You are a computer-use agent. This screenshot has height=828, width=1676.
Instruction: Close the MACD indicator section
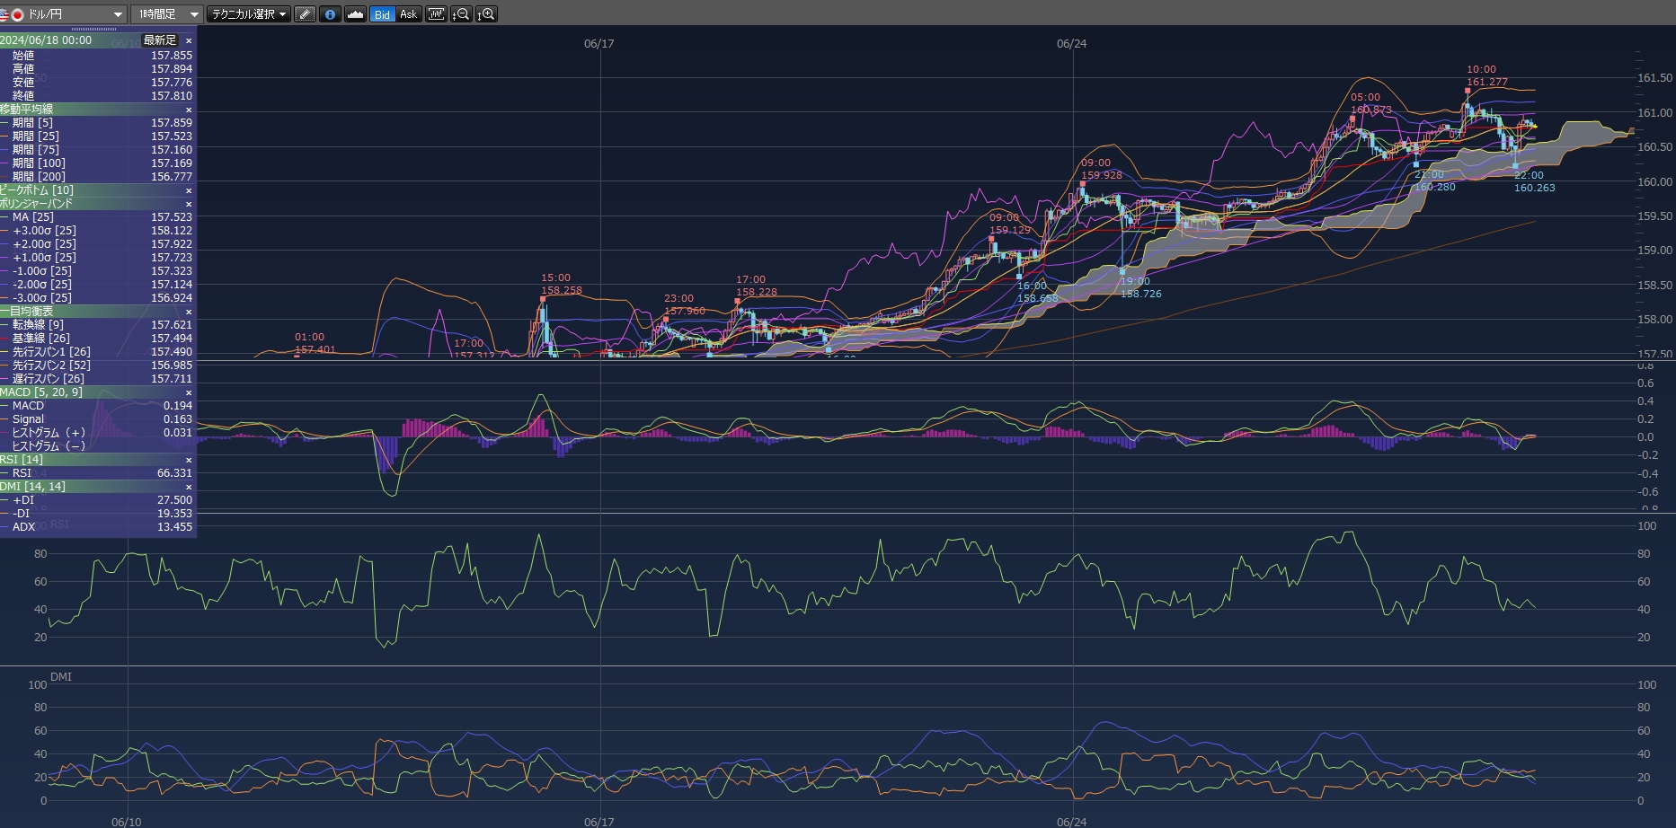click(x=189, y=392)
